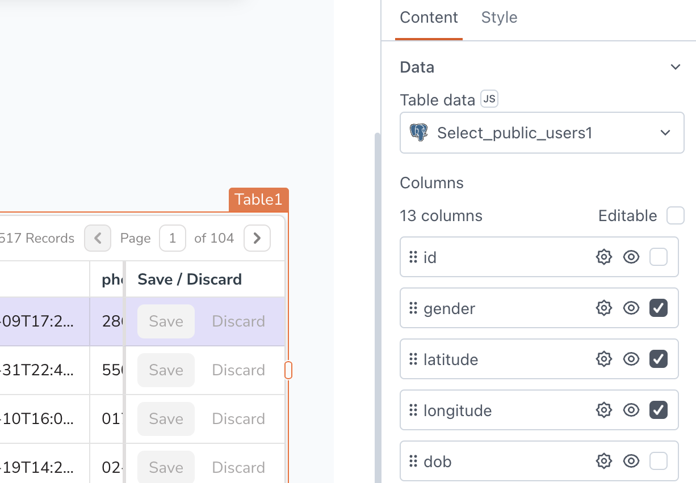Click the PostgreSQL elephant icon
The height and width of the screenshot is (483, 696).
pos(418,133)
